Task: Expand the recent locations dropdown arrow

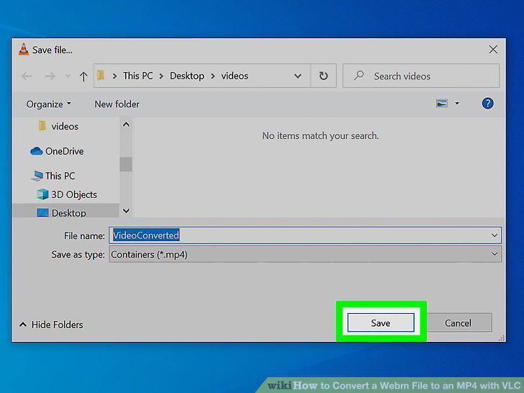Action: [x=68, y=76]
